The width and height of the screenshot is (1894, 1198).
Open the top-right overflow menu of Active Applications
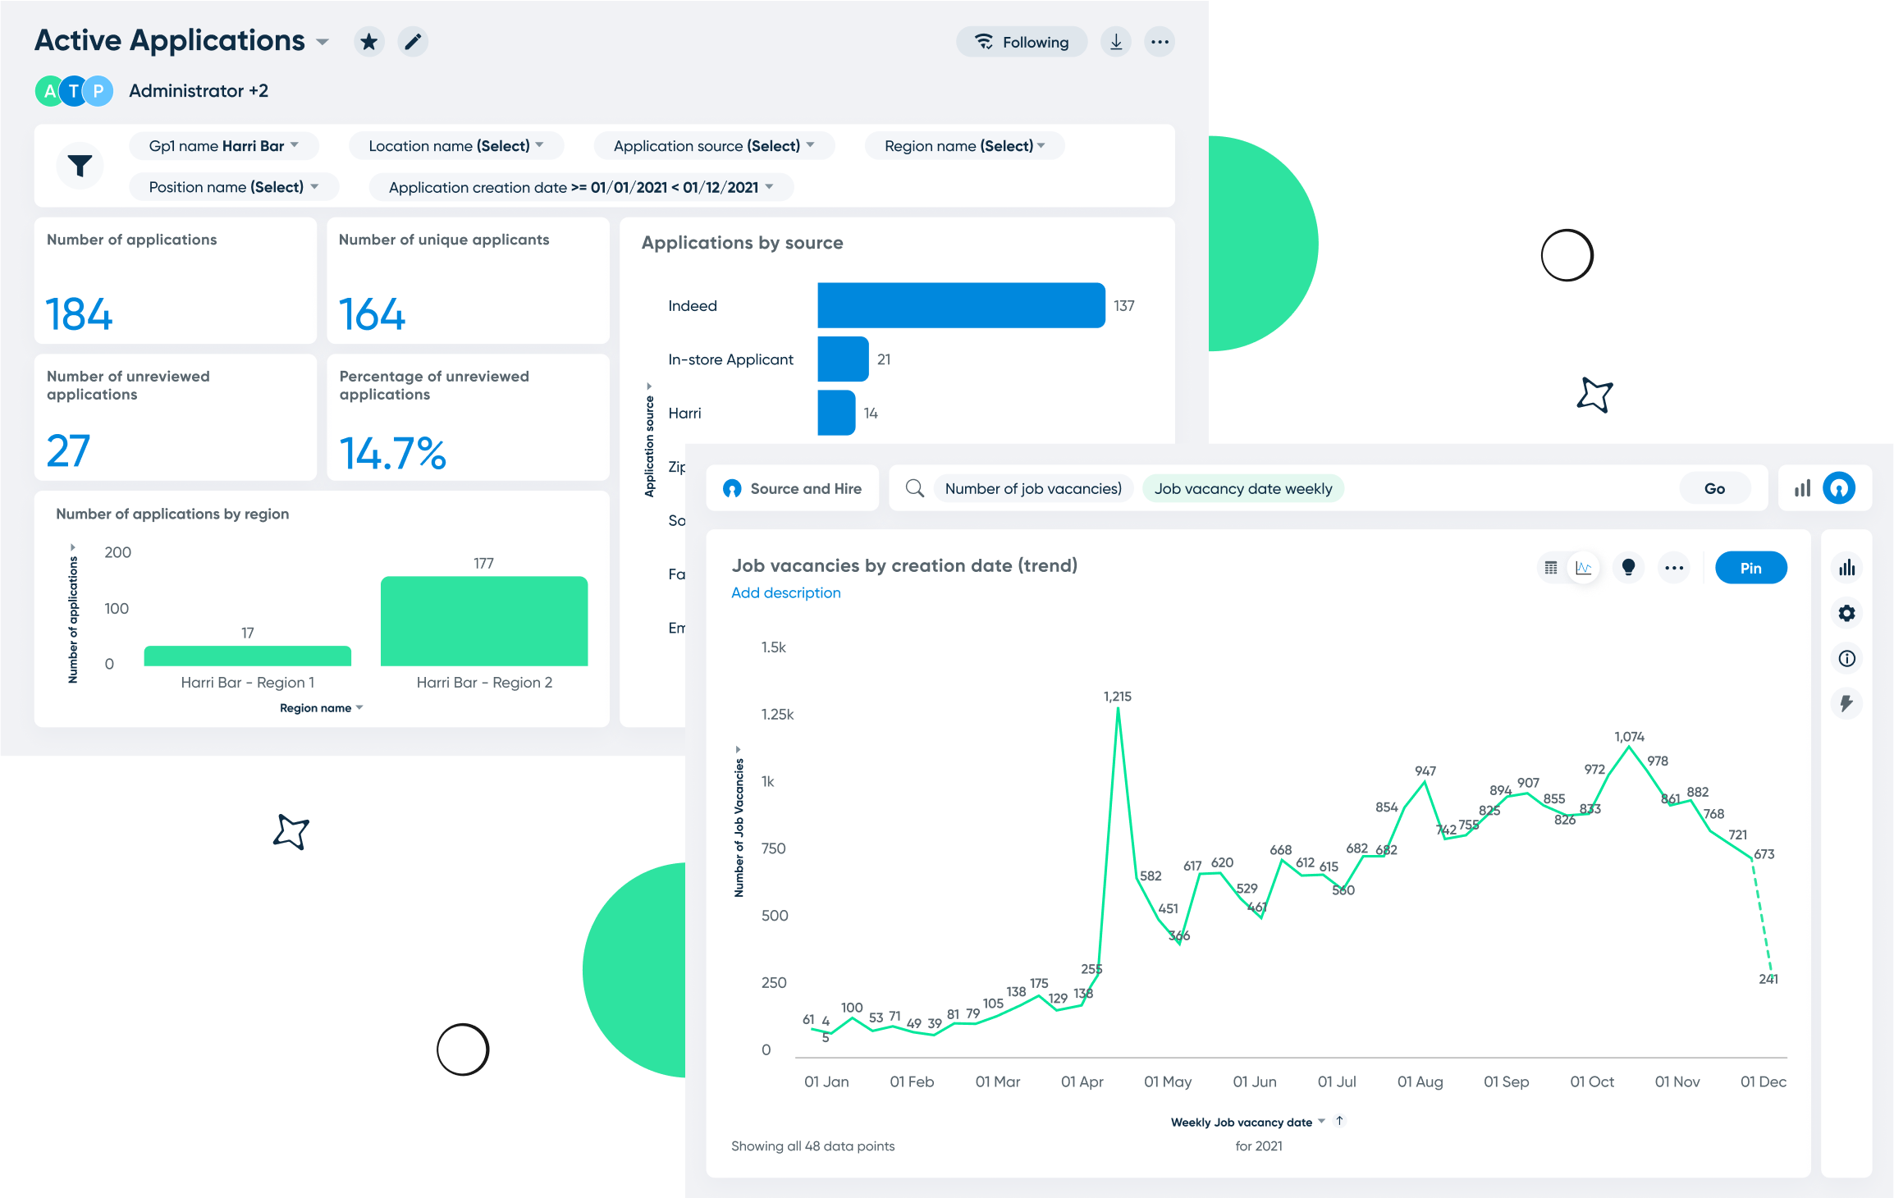point(1160,41)
